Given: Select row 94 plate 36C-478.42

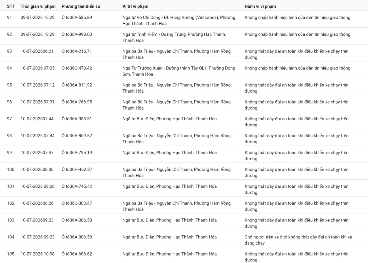Looking at the screenshot, I should pos(79,68).
